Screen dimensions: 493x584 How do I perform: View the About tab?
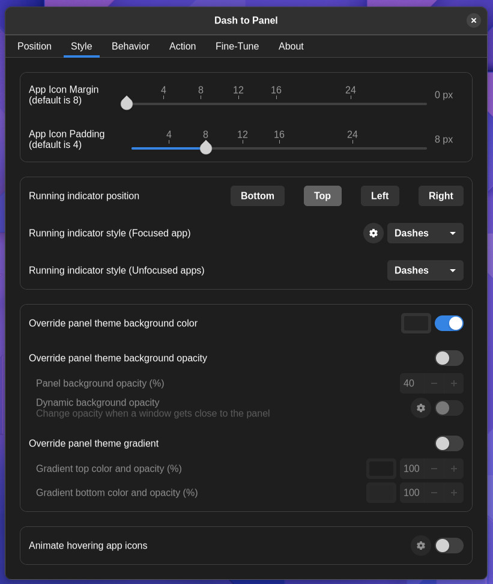tap(291, 46)
